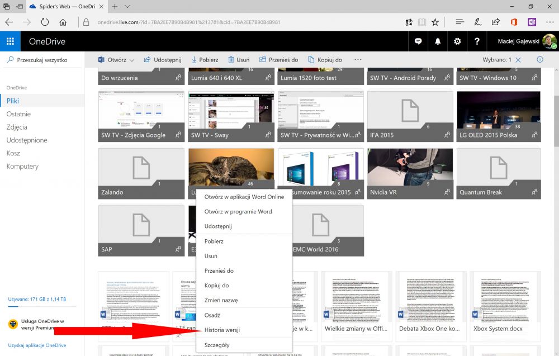This screenshot has height=356, width=559.
Task: Click the Office extension icon
Action: (x=514, y=22)
